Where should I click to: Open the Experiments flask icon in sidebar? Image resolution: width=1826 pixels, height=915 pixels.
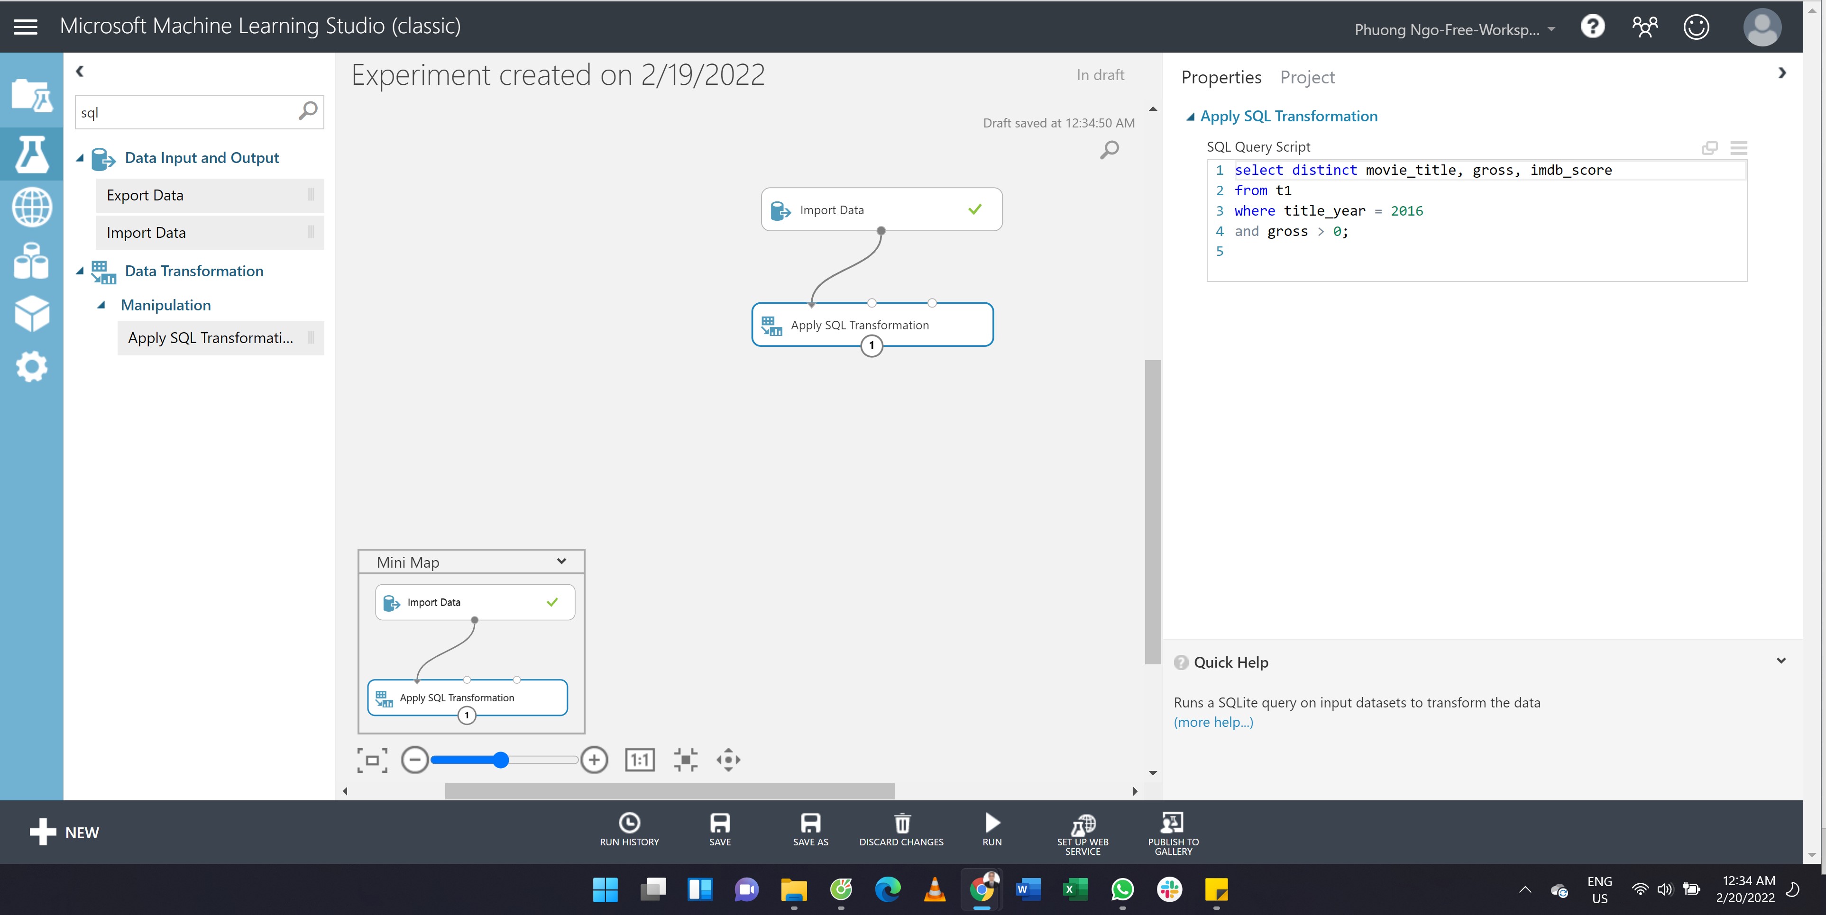tap(32, 154)
